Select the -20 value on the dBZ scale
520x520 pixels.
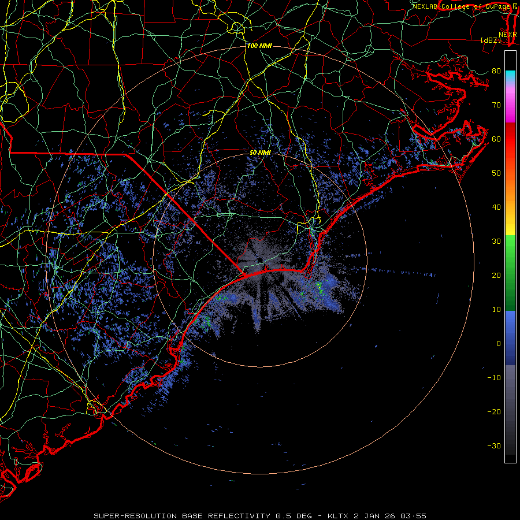494,411
